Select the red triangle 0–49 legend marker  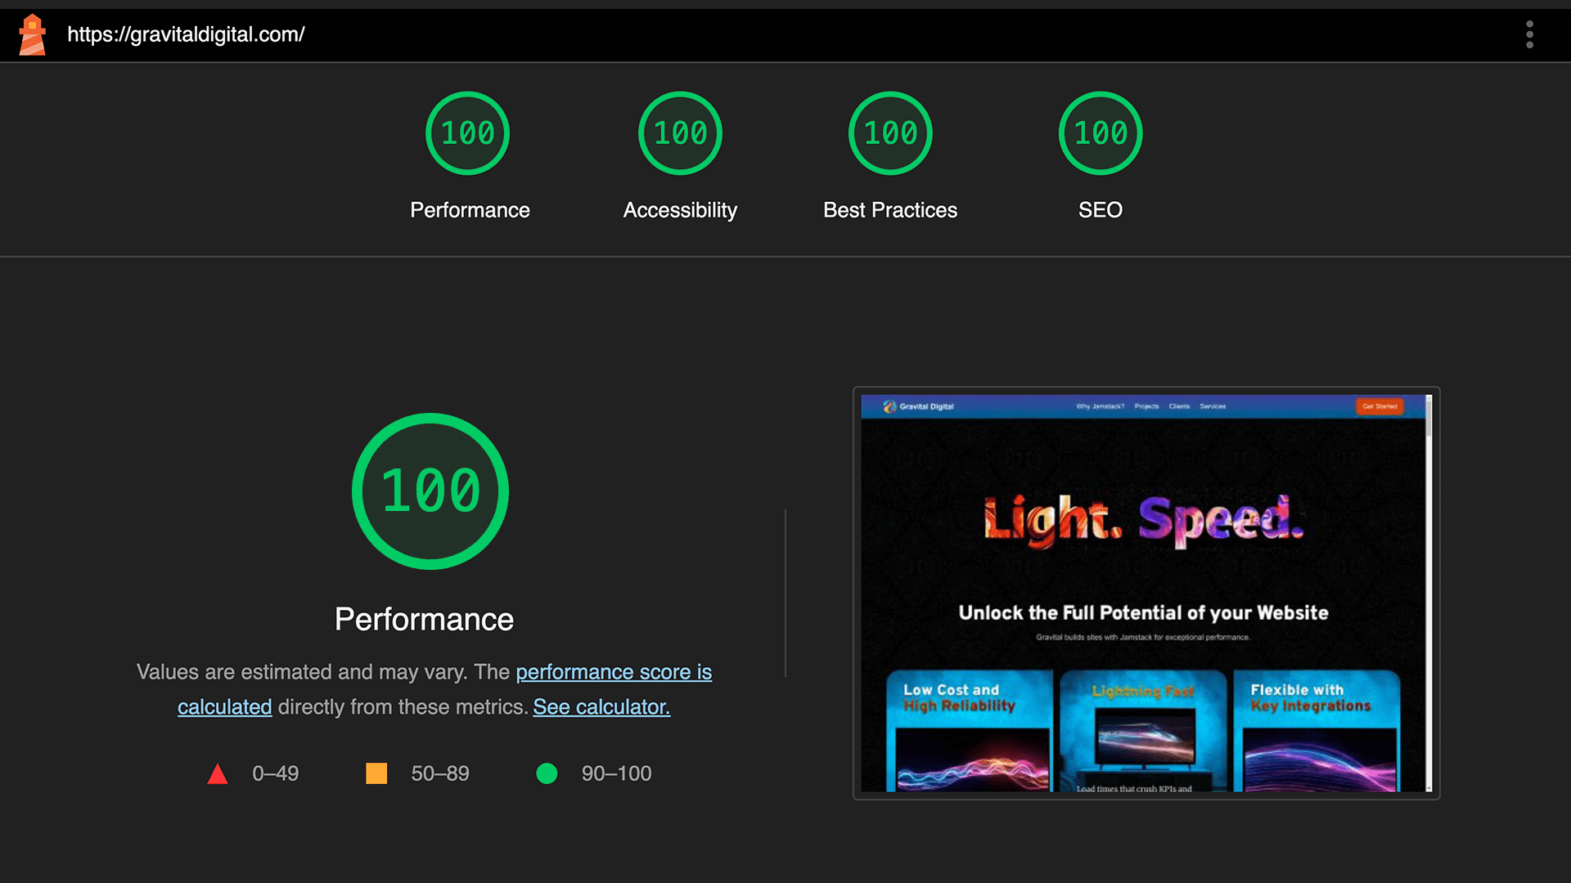218,773
